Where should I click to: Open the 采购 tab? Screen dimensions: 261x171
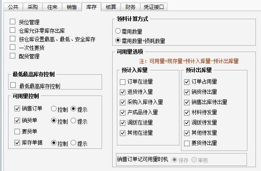[33, 7]
